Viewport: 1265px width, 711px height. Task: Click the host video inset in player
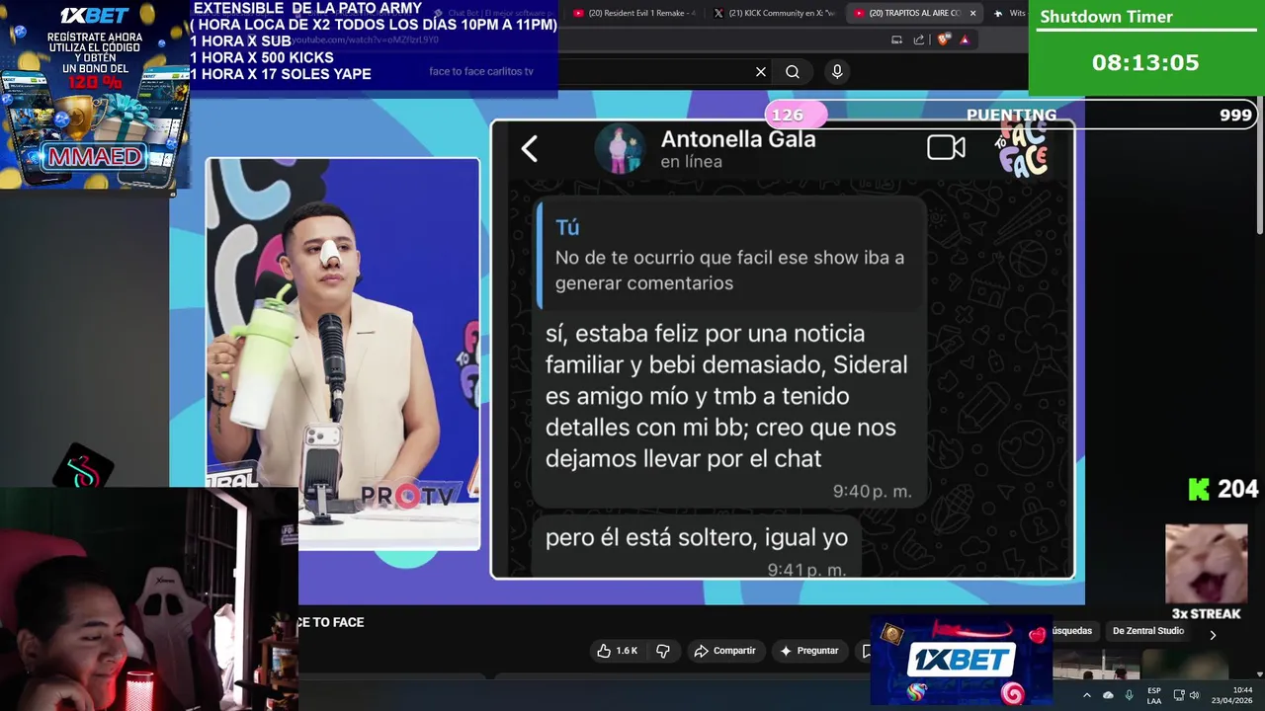(343, 354)
